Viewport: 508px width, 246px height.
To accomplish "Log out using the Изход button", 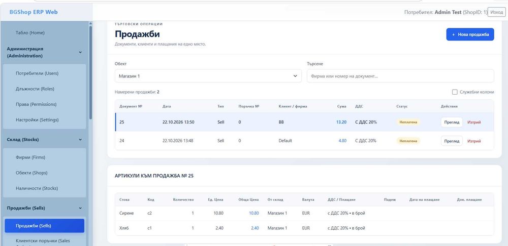I will click(x=496, y=12).
